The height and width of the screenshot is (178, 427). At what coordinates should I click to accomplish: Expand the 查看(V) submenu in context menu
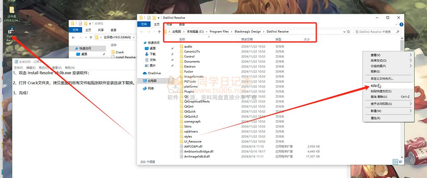pos(410,55)
